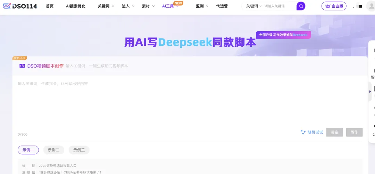Expand the 关键词 navigation dropdown

[106, 6]
